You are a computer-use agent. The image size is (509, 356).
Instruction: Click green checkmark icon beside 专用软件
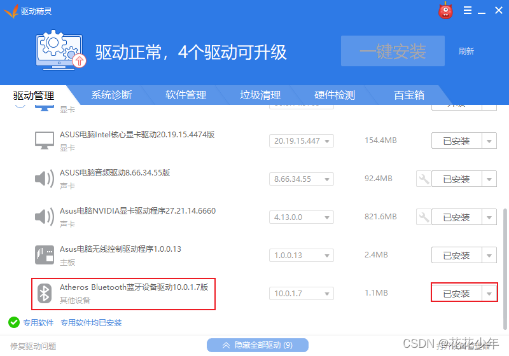tap(14, 322)
